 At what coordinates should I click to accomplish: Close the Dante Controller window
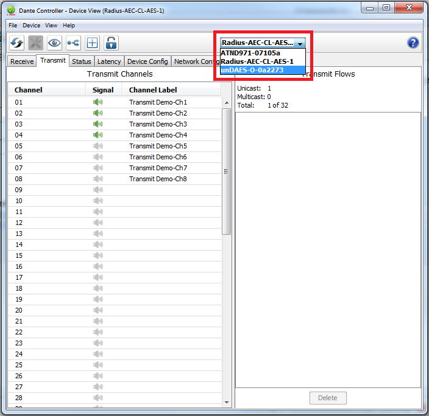(409, 8)
